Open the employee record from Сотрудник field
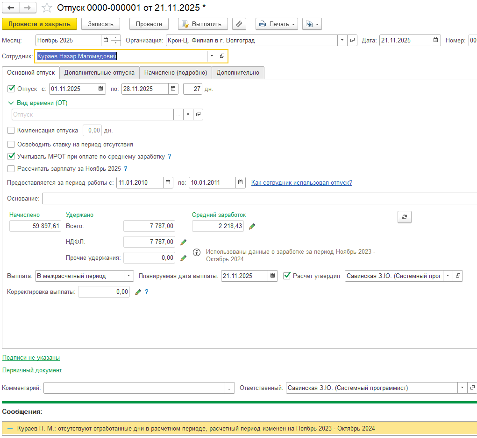 click(x=222, y=56)
